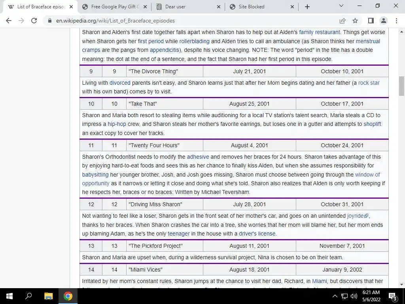Close the Free Google Play Gift tab

click(x=145, y=7)
